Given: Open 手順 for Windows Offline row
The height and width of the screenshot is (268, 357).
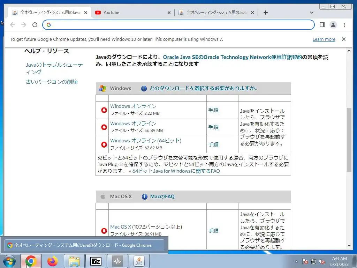Looking at the screenshot, I should click(213, 127).
